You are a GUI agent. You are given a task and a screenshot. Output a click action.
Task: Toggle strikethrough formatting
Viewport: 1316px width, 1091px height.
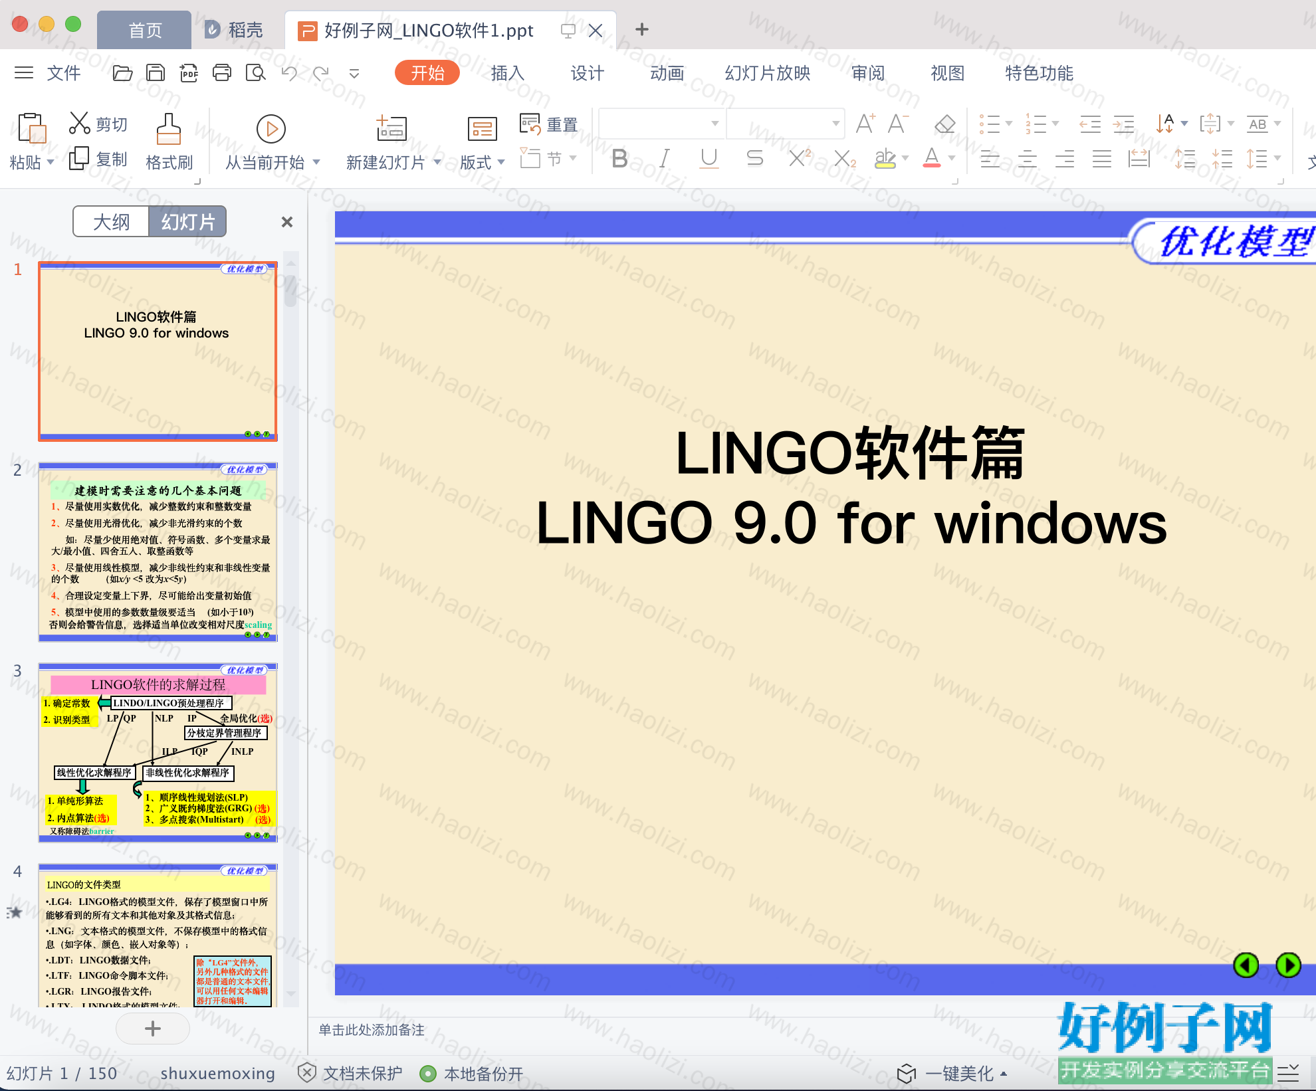[754, 158]
